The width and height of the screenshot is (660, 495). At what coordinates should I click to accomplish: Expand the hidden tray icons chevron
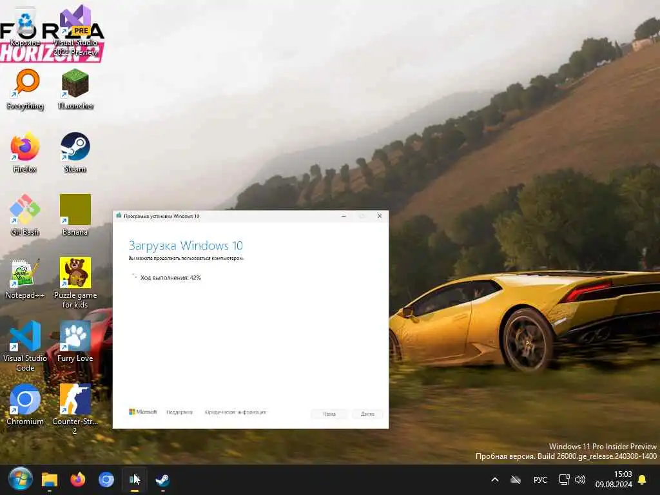tap(495, 480)
